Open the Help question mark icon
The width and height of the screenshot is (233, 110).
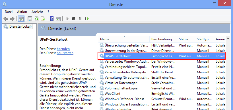coord(51,19)
